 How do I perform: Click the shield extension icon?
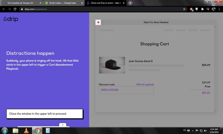click(x=197, y=9)
